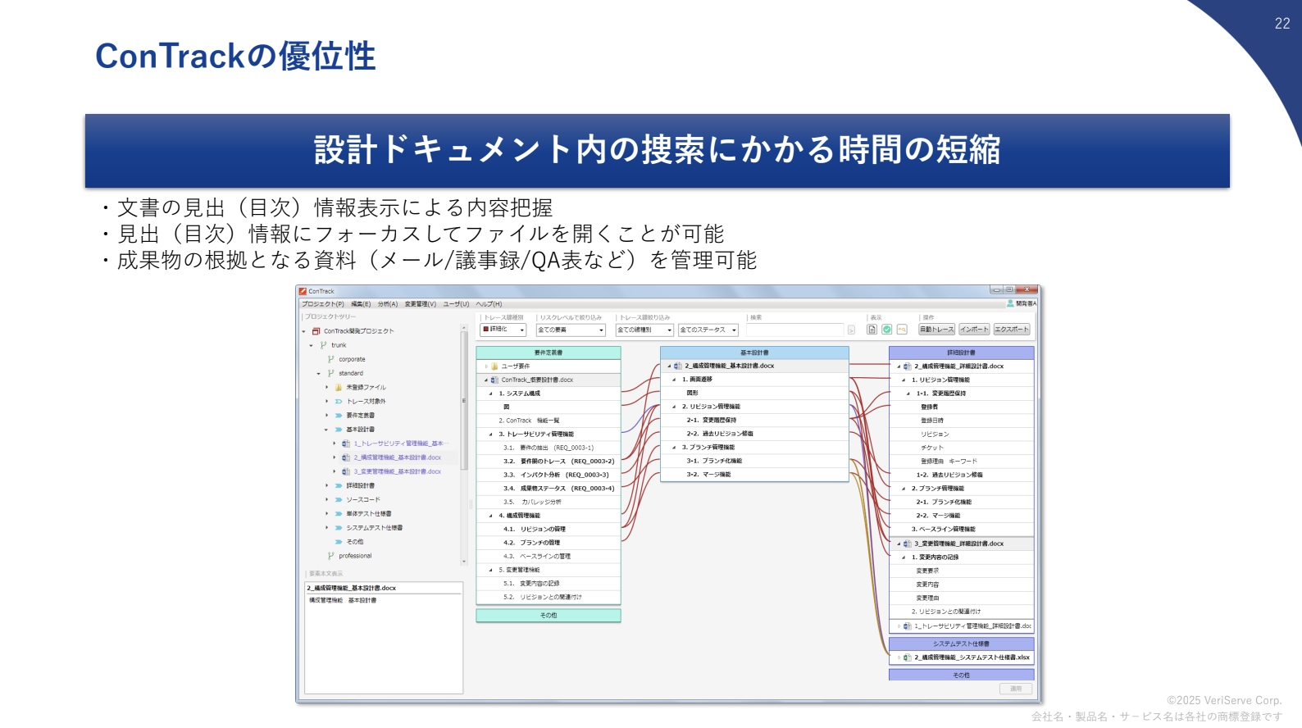1302x728 pixels.
Task: Click the ユーザ要件 folder icon in 要件定義書 column
Action: (494, 366)
